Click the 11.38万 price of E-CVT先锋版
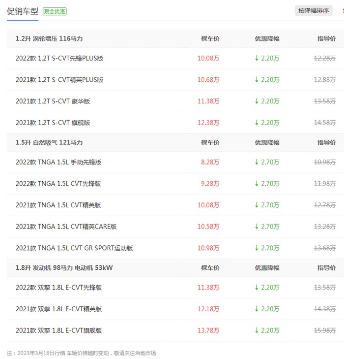The width and height of the screenshot is (344, 359). (x=208, y=288)
